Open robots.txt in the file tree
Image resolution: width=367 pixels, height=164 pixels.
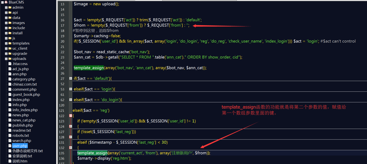point(20,135)
